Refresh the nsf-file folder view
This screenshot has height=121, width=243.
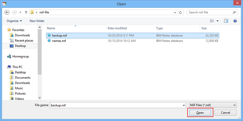180,12
